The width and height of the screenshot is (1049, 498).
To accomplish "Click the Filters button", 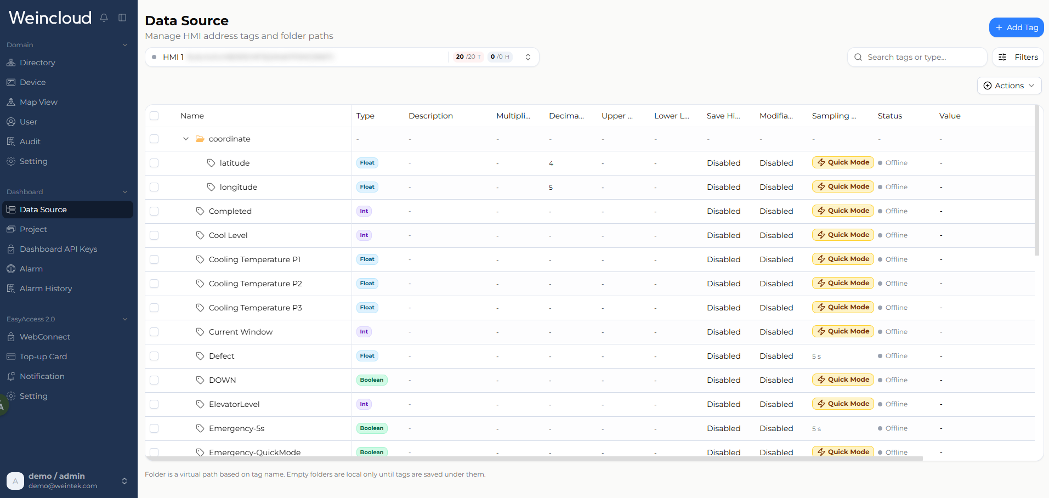I will (1018, 57).
